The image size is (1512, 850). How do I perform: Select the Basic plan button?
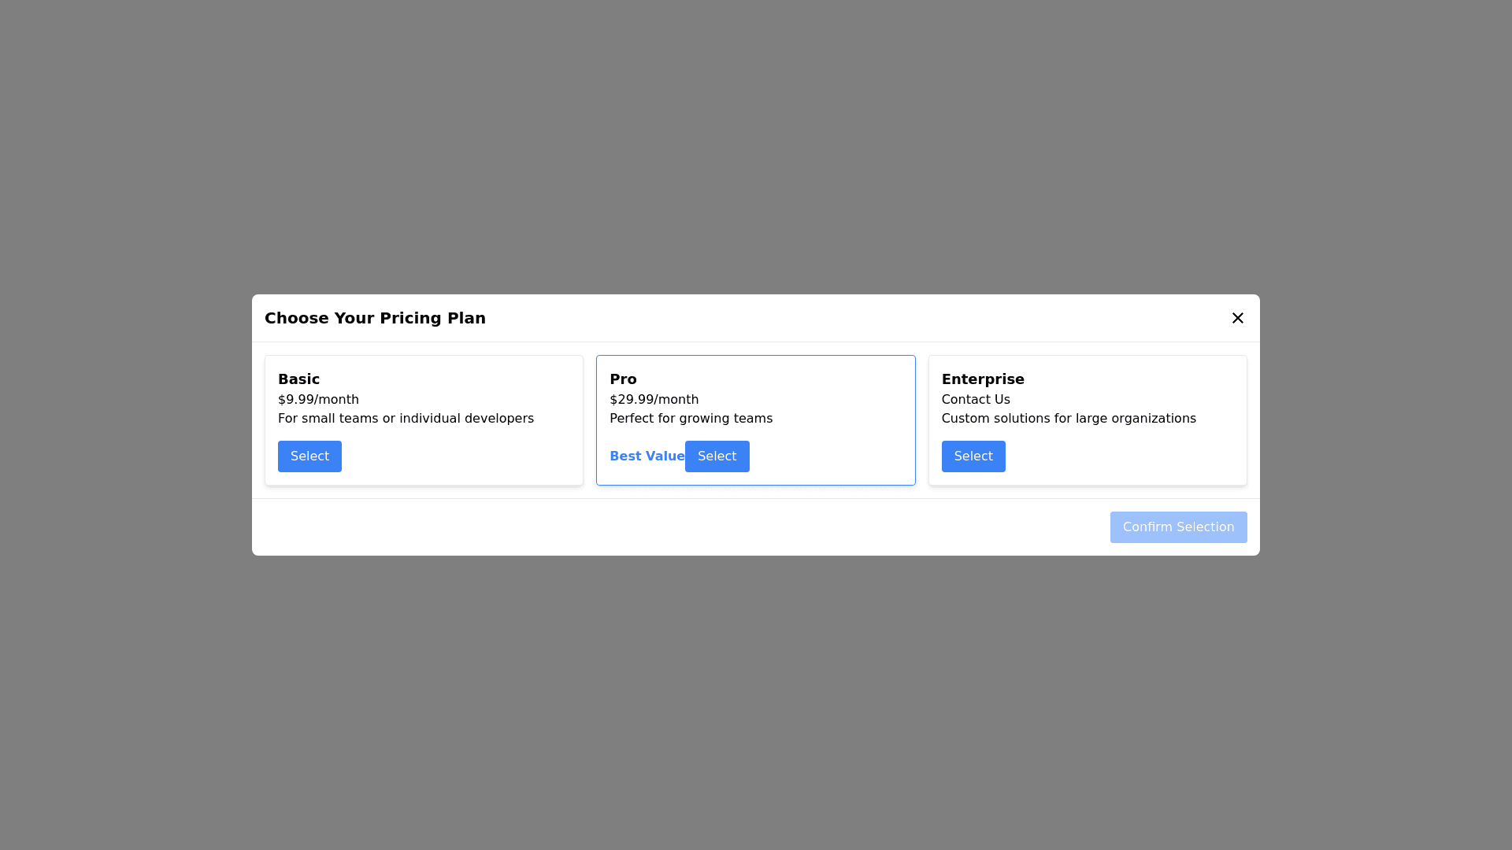[309, 456]
